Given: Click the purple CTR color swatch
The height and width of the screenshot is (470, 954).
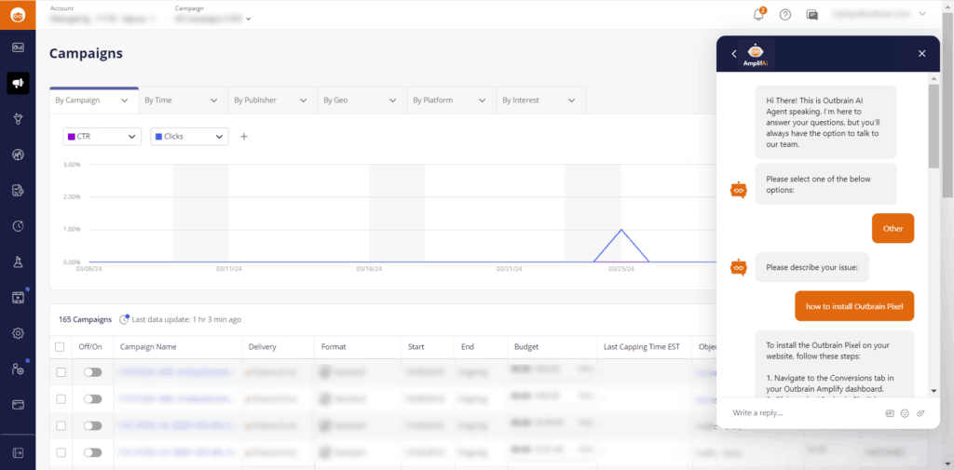Looking at the screenshot, I should pyautogui.click(x=71, y=136).
